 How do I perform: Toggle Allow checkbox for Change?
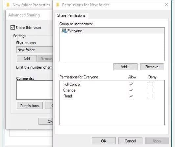[x=131, y=90]
